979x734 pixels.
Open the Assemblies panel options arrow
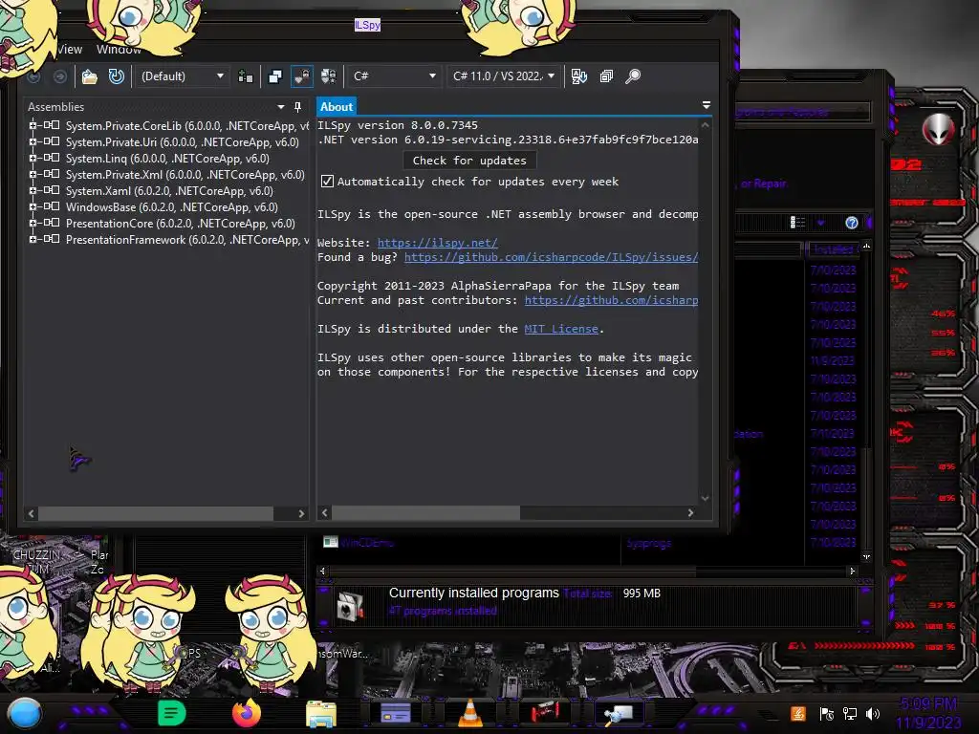pos(281,107)
